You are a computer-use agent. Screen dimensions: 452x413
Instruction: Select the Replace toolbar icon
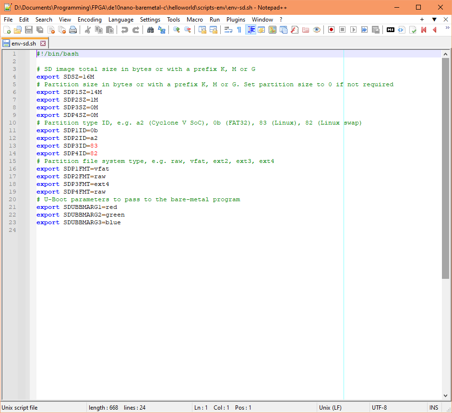(x=161, y=29)
